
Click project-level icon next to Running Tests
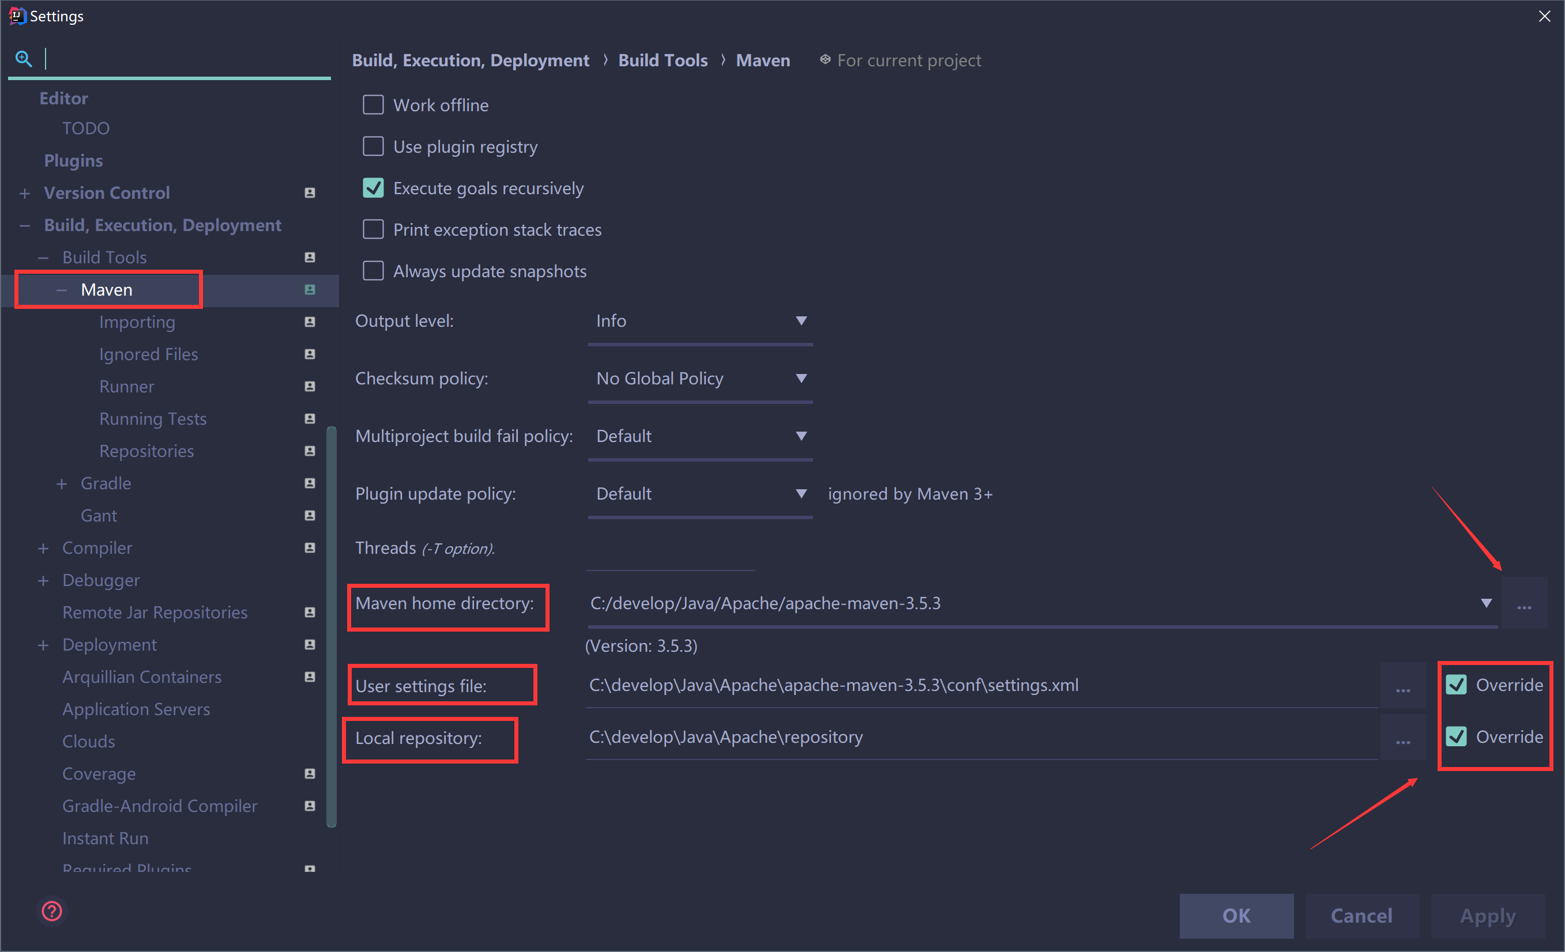coord(310,419)
